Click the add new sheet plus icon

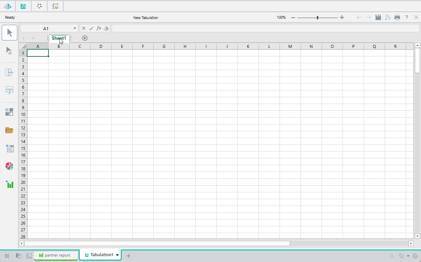[x=85, y=38]
